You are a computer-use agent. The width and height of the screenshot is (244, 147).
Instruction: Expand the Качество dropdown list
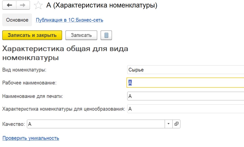pos(168,124)
